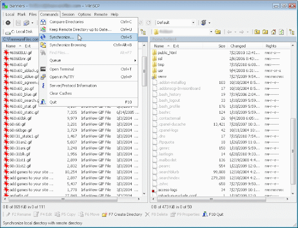The height and width of the screenshot is (228, 298).
Task: Open the Session menu
Action: (68, 15)
